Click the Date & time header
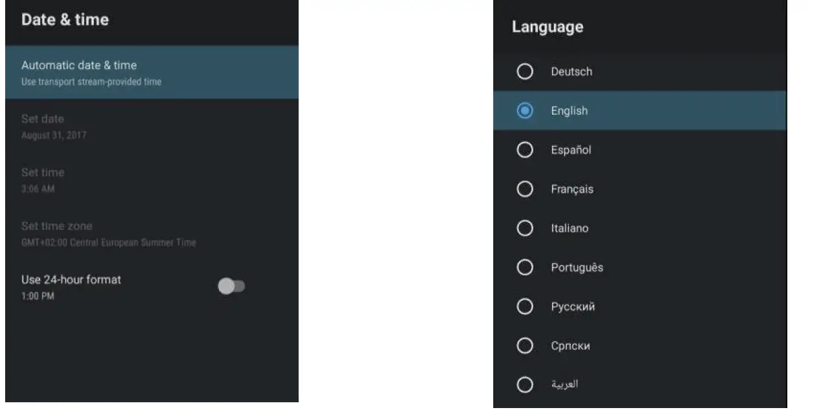819x410 pixels. pyautogui.click(x=65, y=20)
